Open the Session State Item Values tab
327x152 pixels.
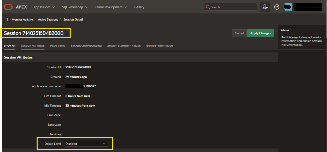pos(124,46)
